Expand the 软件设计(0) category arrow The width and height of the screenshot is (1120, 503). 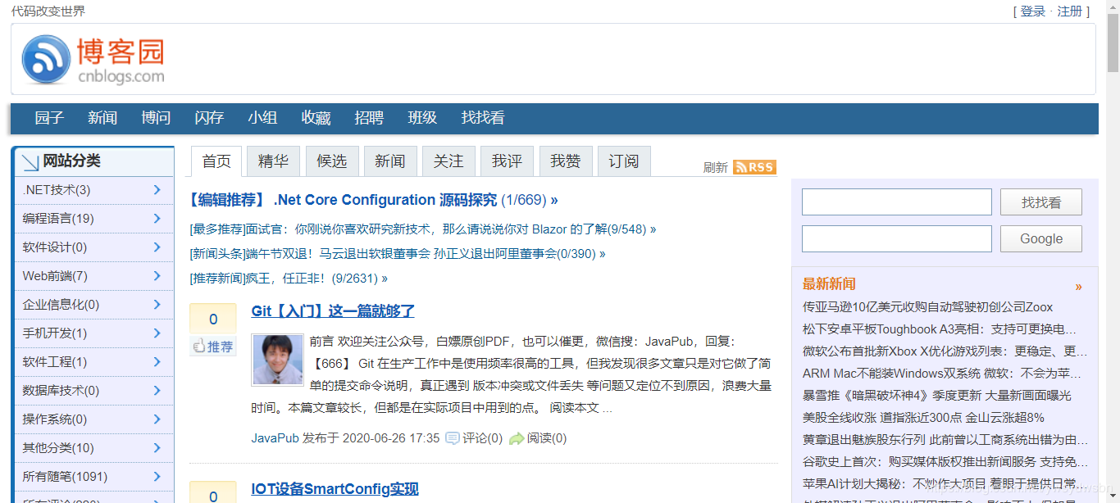[x=157, y=247]
